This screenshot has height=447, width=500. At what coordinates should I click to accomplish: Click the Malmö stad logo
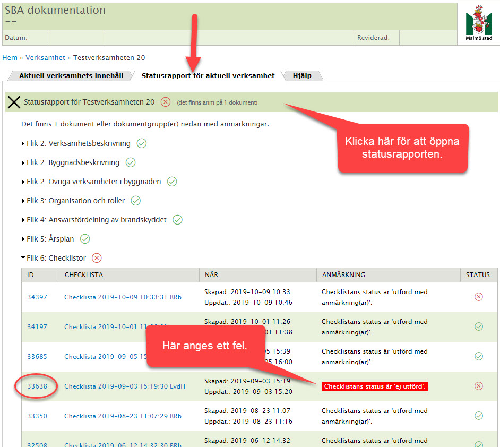[x=479, y=23]
